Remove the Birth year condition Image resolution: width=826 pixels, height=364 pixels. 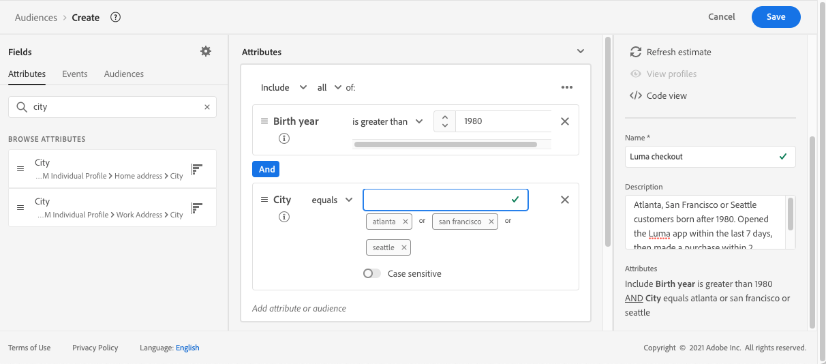(x=564, y=121)
